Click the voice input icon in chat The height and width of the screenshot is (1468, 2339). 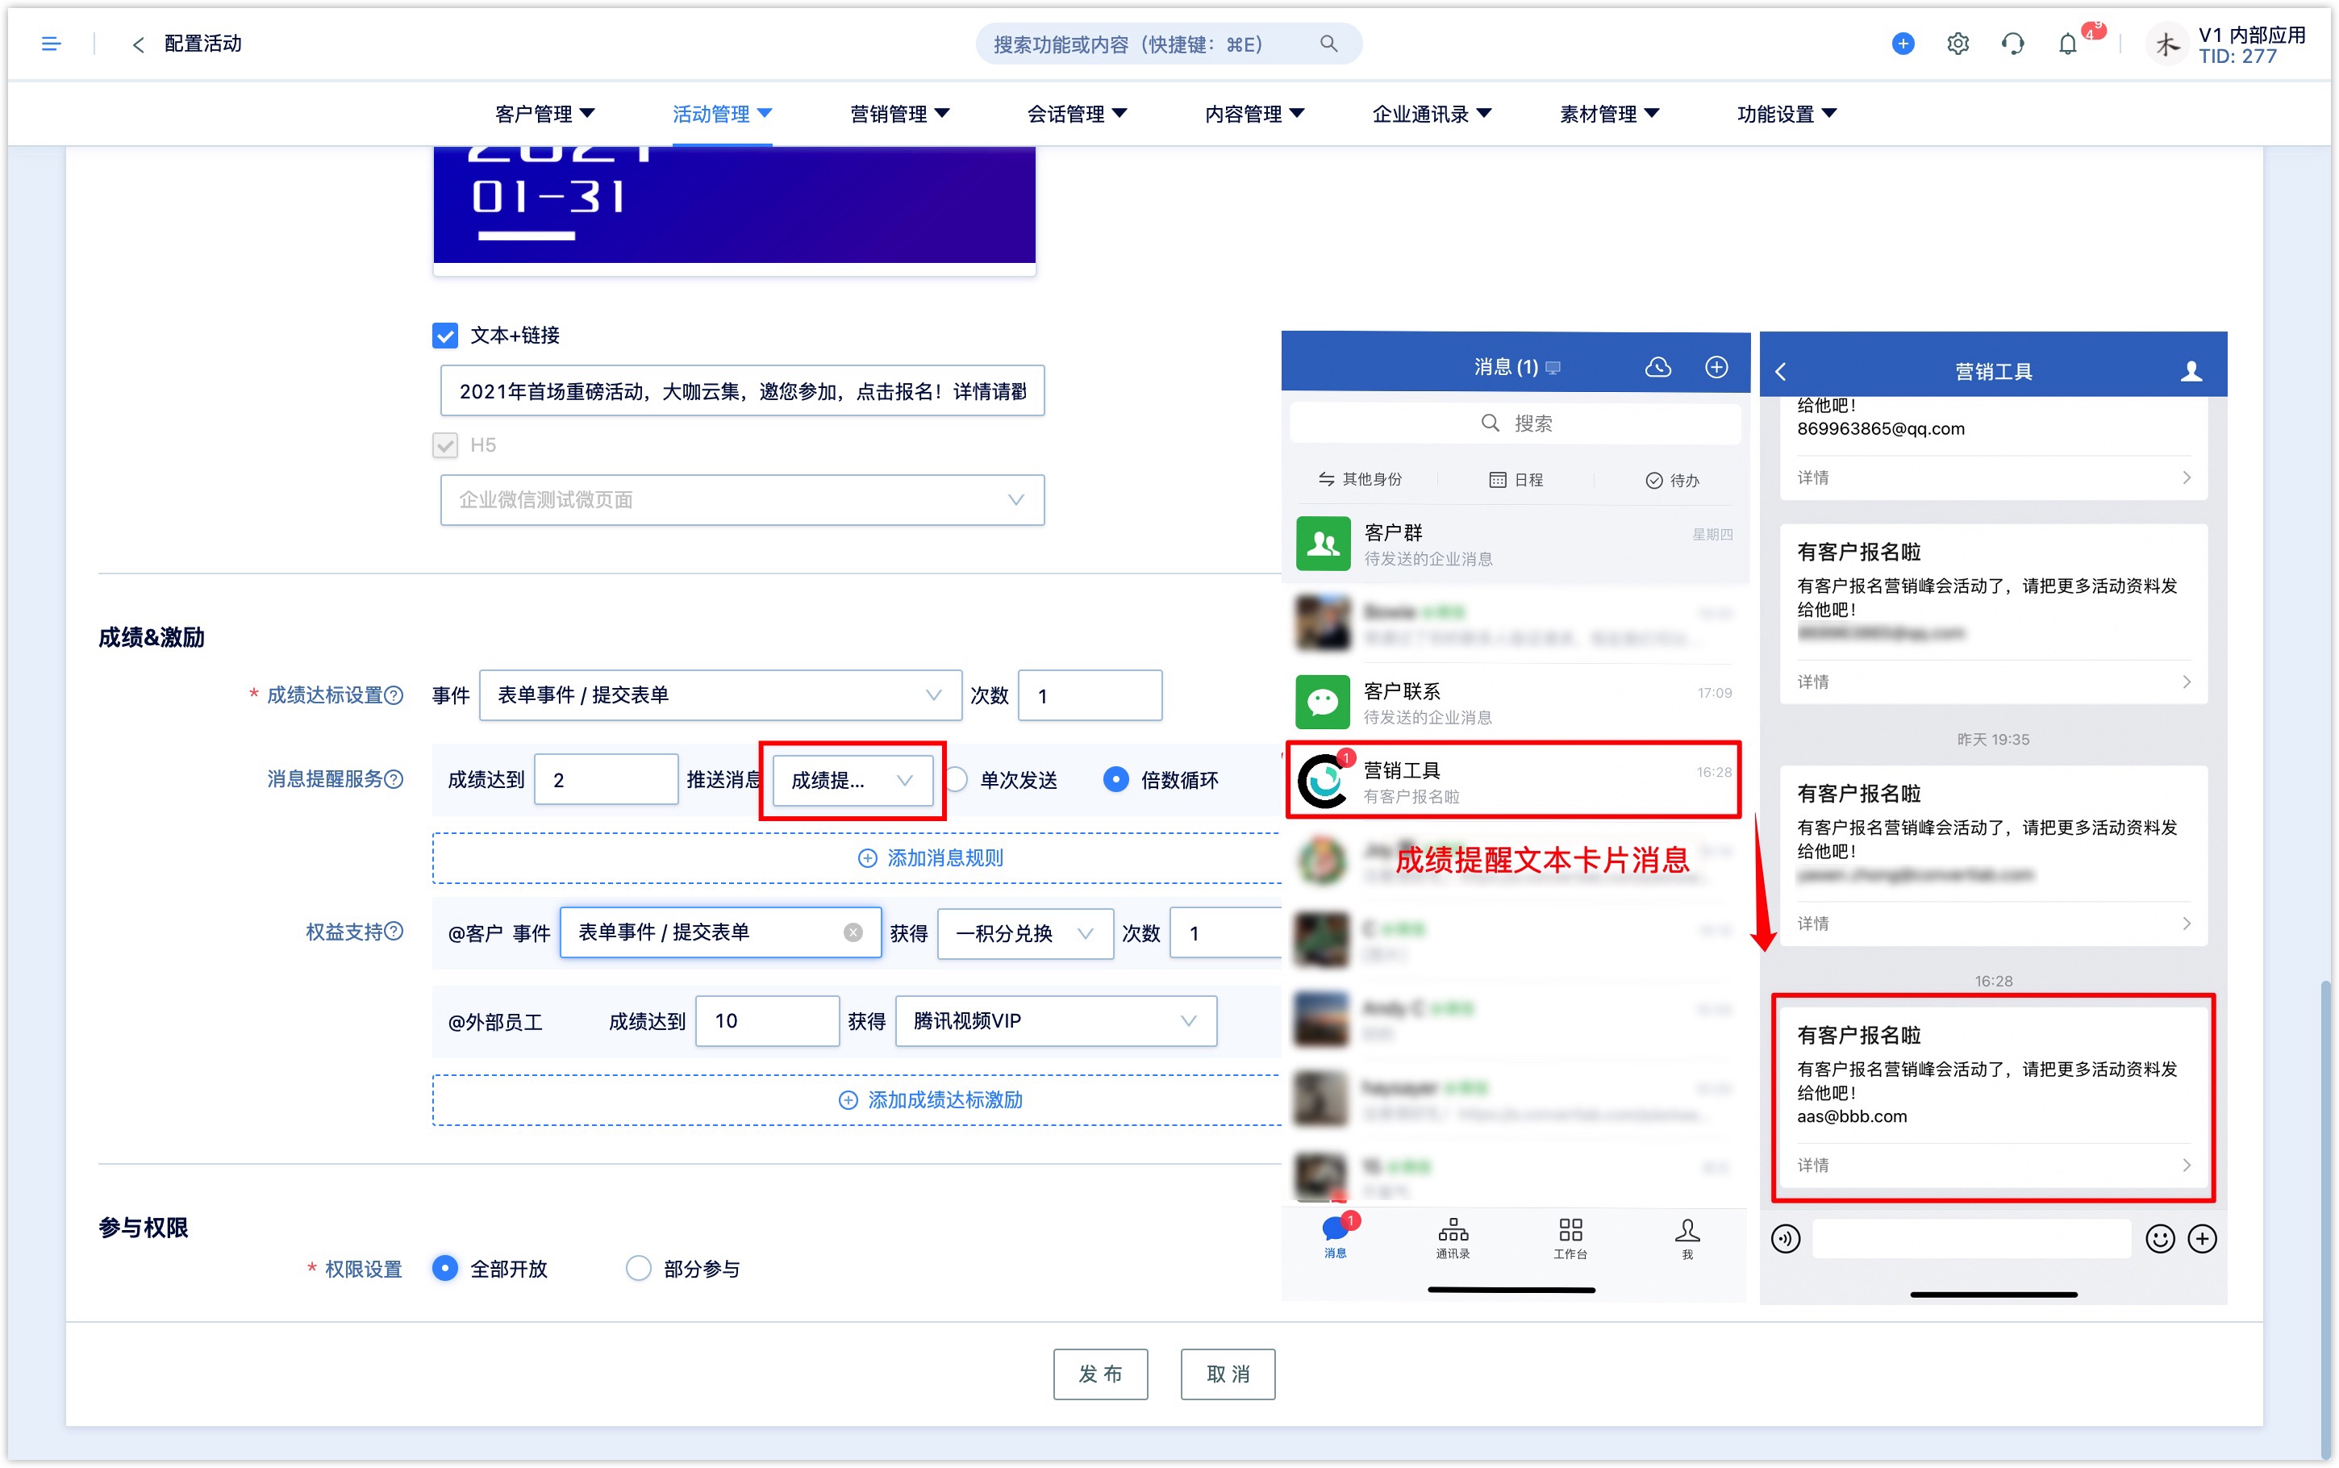pyautogui.click(x=1785, y=1239)
